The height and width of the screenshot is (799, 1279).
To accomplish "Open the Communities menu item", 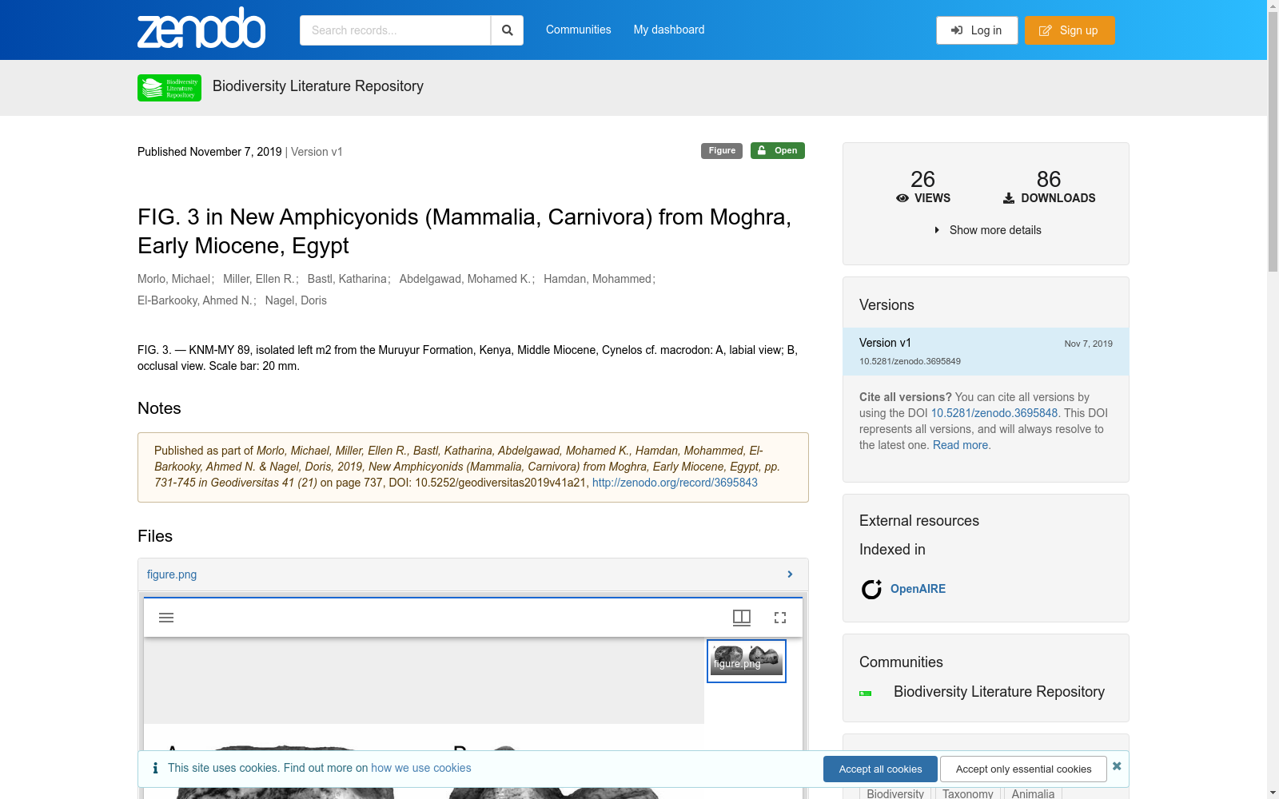I will point(579,30).
